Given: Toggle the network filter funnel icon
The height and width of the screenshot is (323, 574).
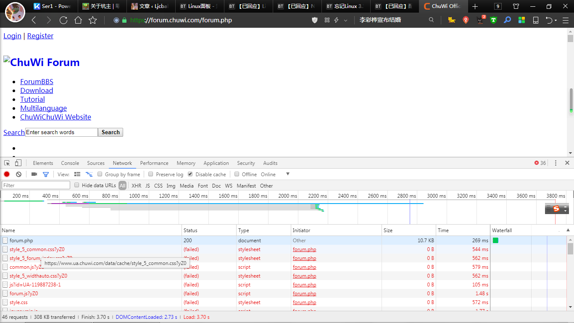Looking at the screenshot, I should tap(46, 174).
